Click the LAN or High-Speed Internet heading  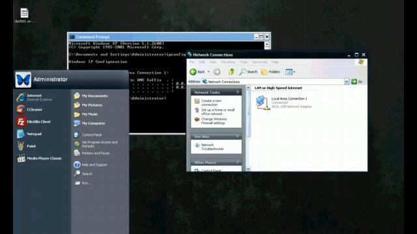coord(278,88)
